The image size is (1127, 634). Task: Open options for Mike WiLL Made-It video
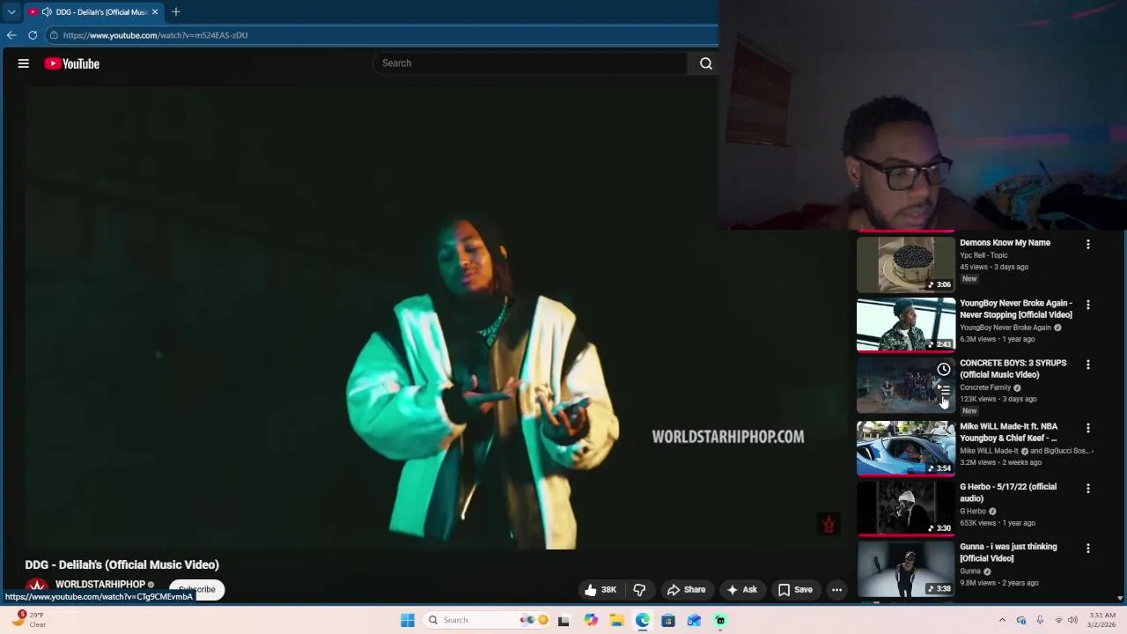(1088, 428)
